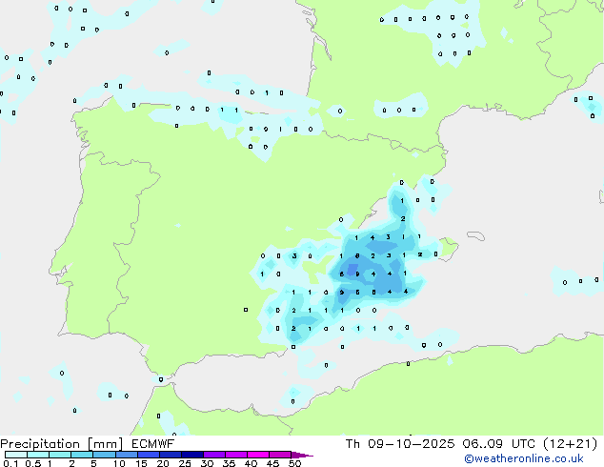Click the above-50 mm legend arrow tip
This screenshot has height=467, width=604.
302,455
